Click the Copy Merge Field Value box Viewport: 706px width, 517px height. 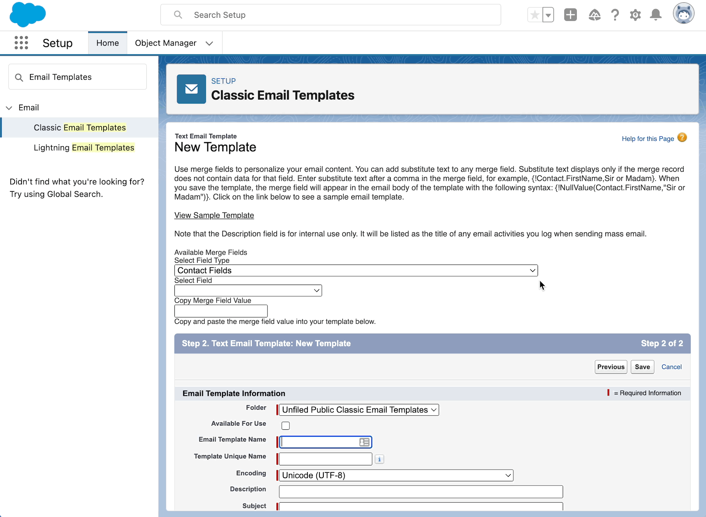(x=221, y=311)
